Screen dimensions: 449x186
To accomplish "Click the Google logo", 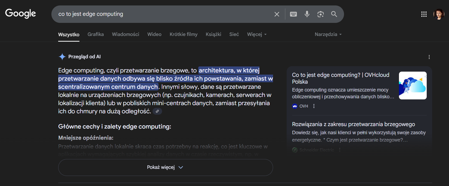I will (20, 13).
